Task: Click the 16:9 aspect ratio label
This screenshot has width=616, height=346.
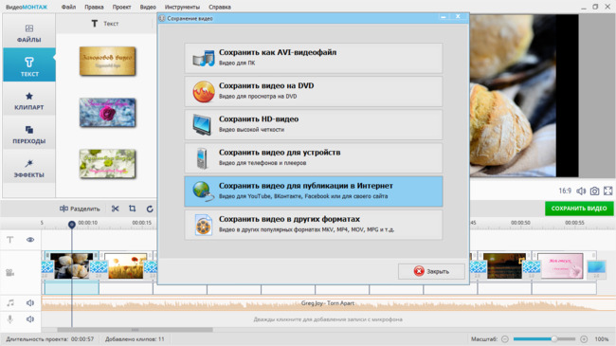Action: (565, 191)
